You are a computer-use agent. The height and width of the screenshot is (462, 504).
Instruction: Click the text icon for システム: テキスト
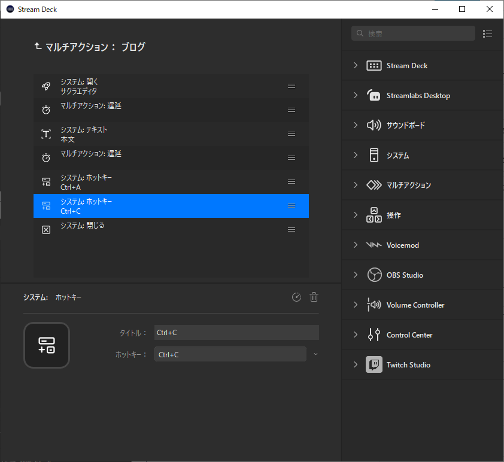[x=46, y=134]
